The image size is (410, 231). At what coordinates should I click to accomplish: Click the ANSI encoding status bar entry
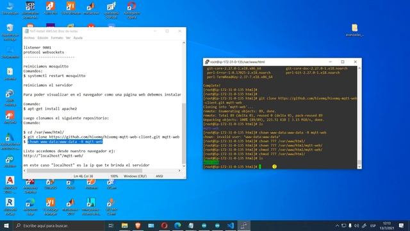pyautogui.click(x=160, y=176)
